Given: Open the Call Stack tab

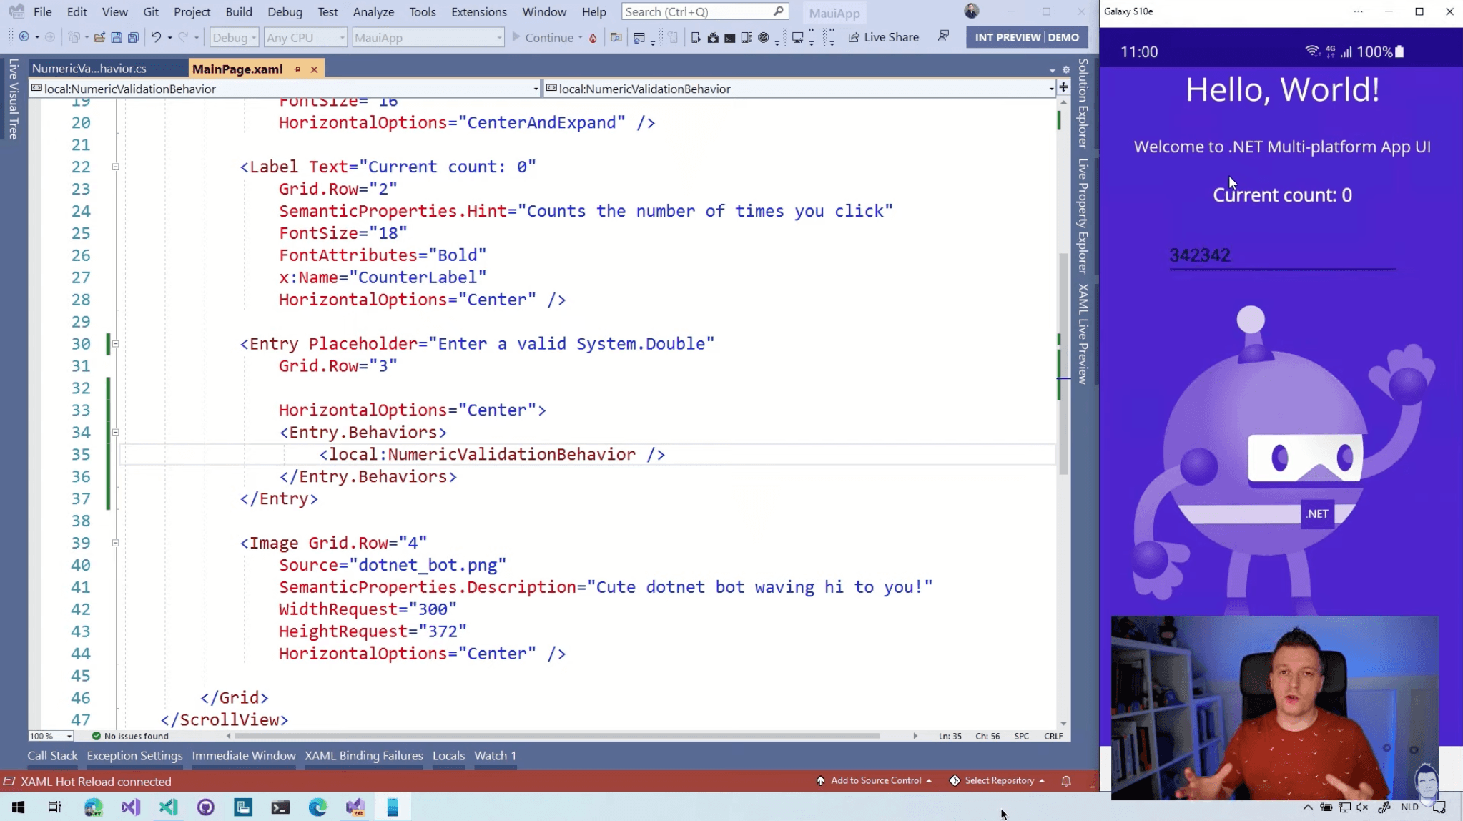Looking at the screenshot, I should [52, 756].
